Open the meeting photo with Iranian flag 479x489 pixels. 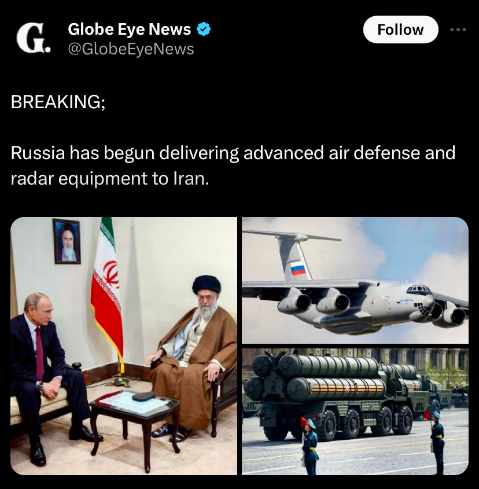[124, 346]
